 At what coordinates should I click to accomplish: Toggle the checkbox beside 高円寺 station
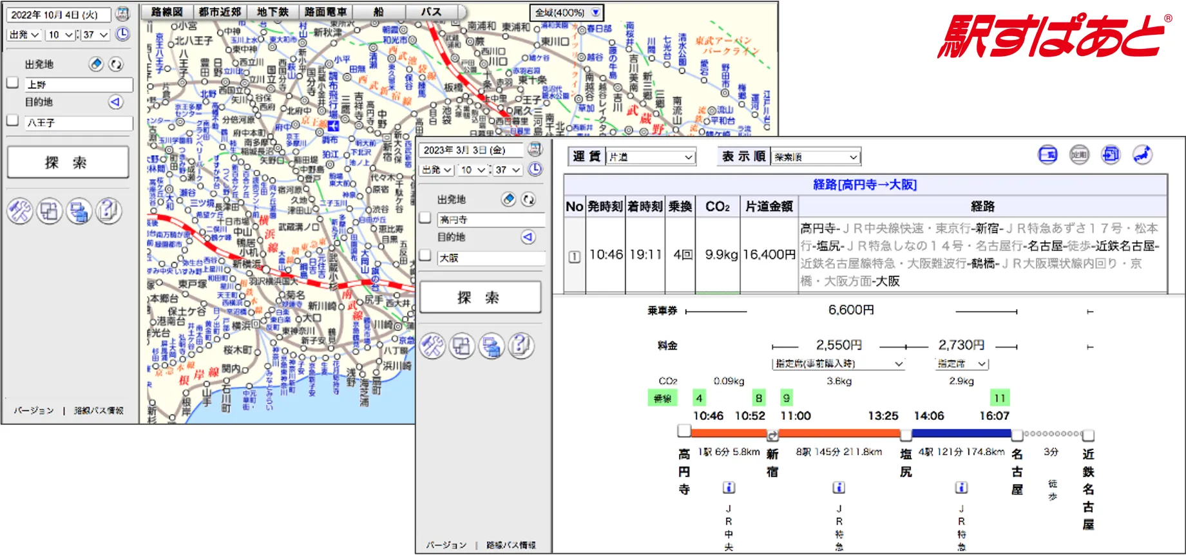(x=425, y=218)
